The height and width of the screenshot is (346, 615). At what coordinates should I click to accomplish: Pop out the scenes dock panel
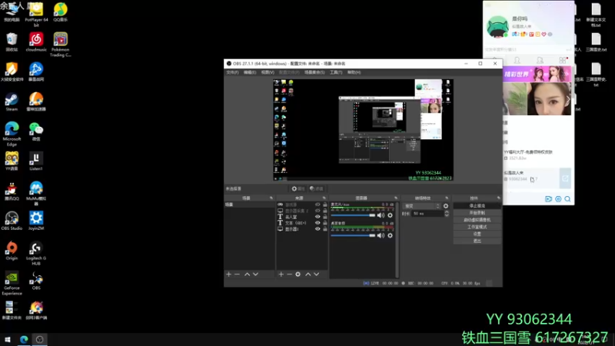click(x=271, y=198)
